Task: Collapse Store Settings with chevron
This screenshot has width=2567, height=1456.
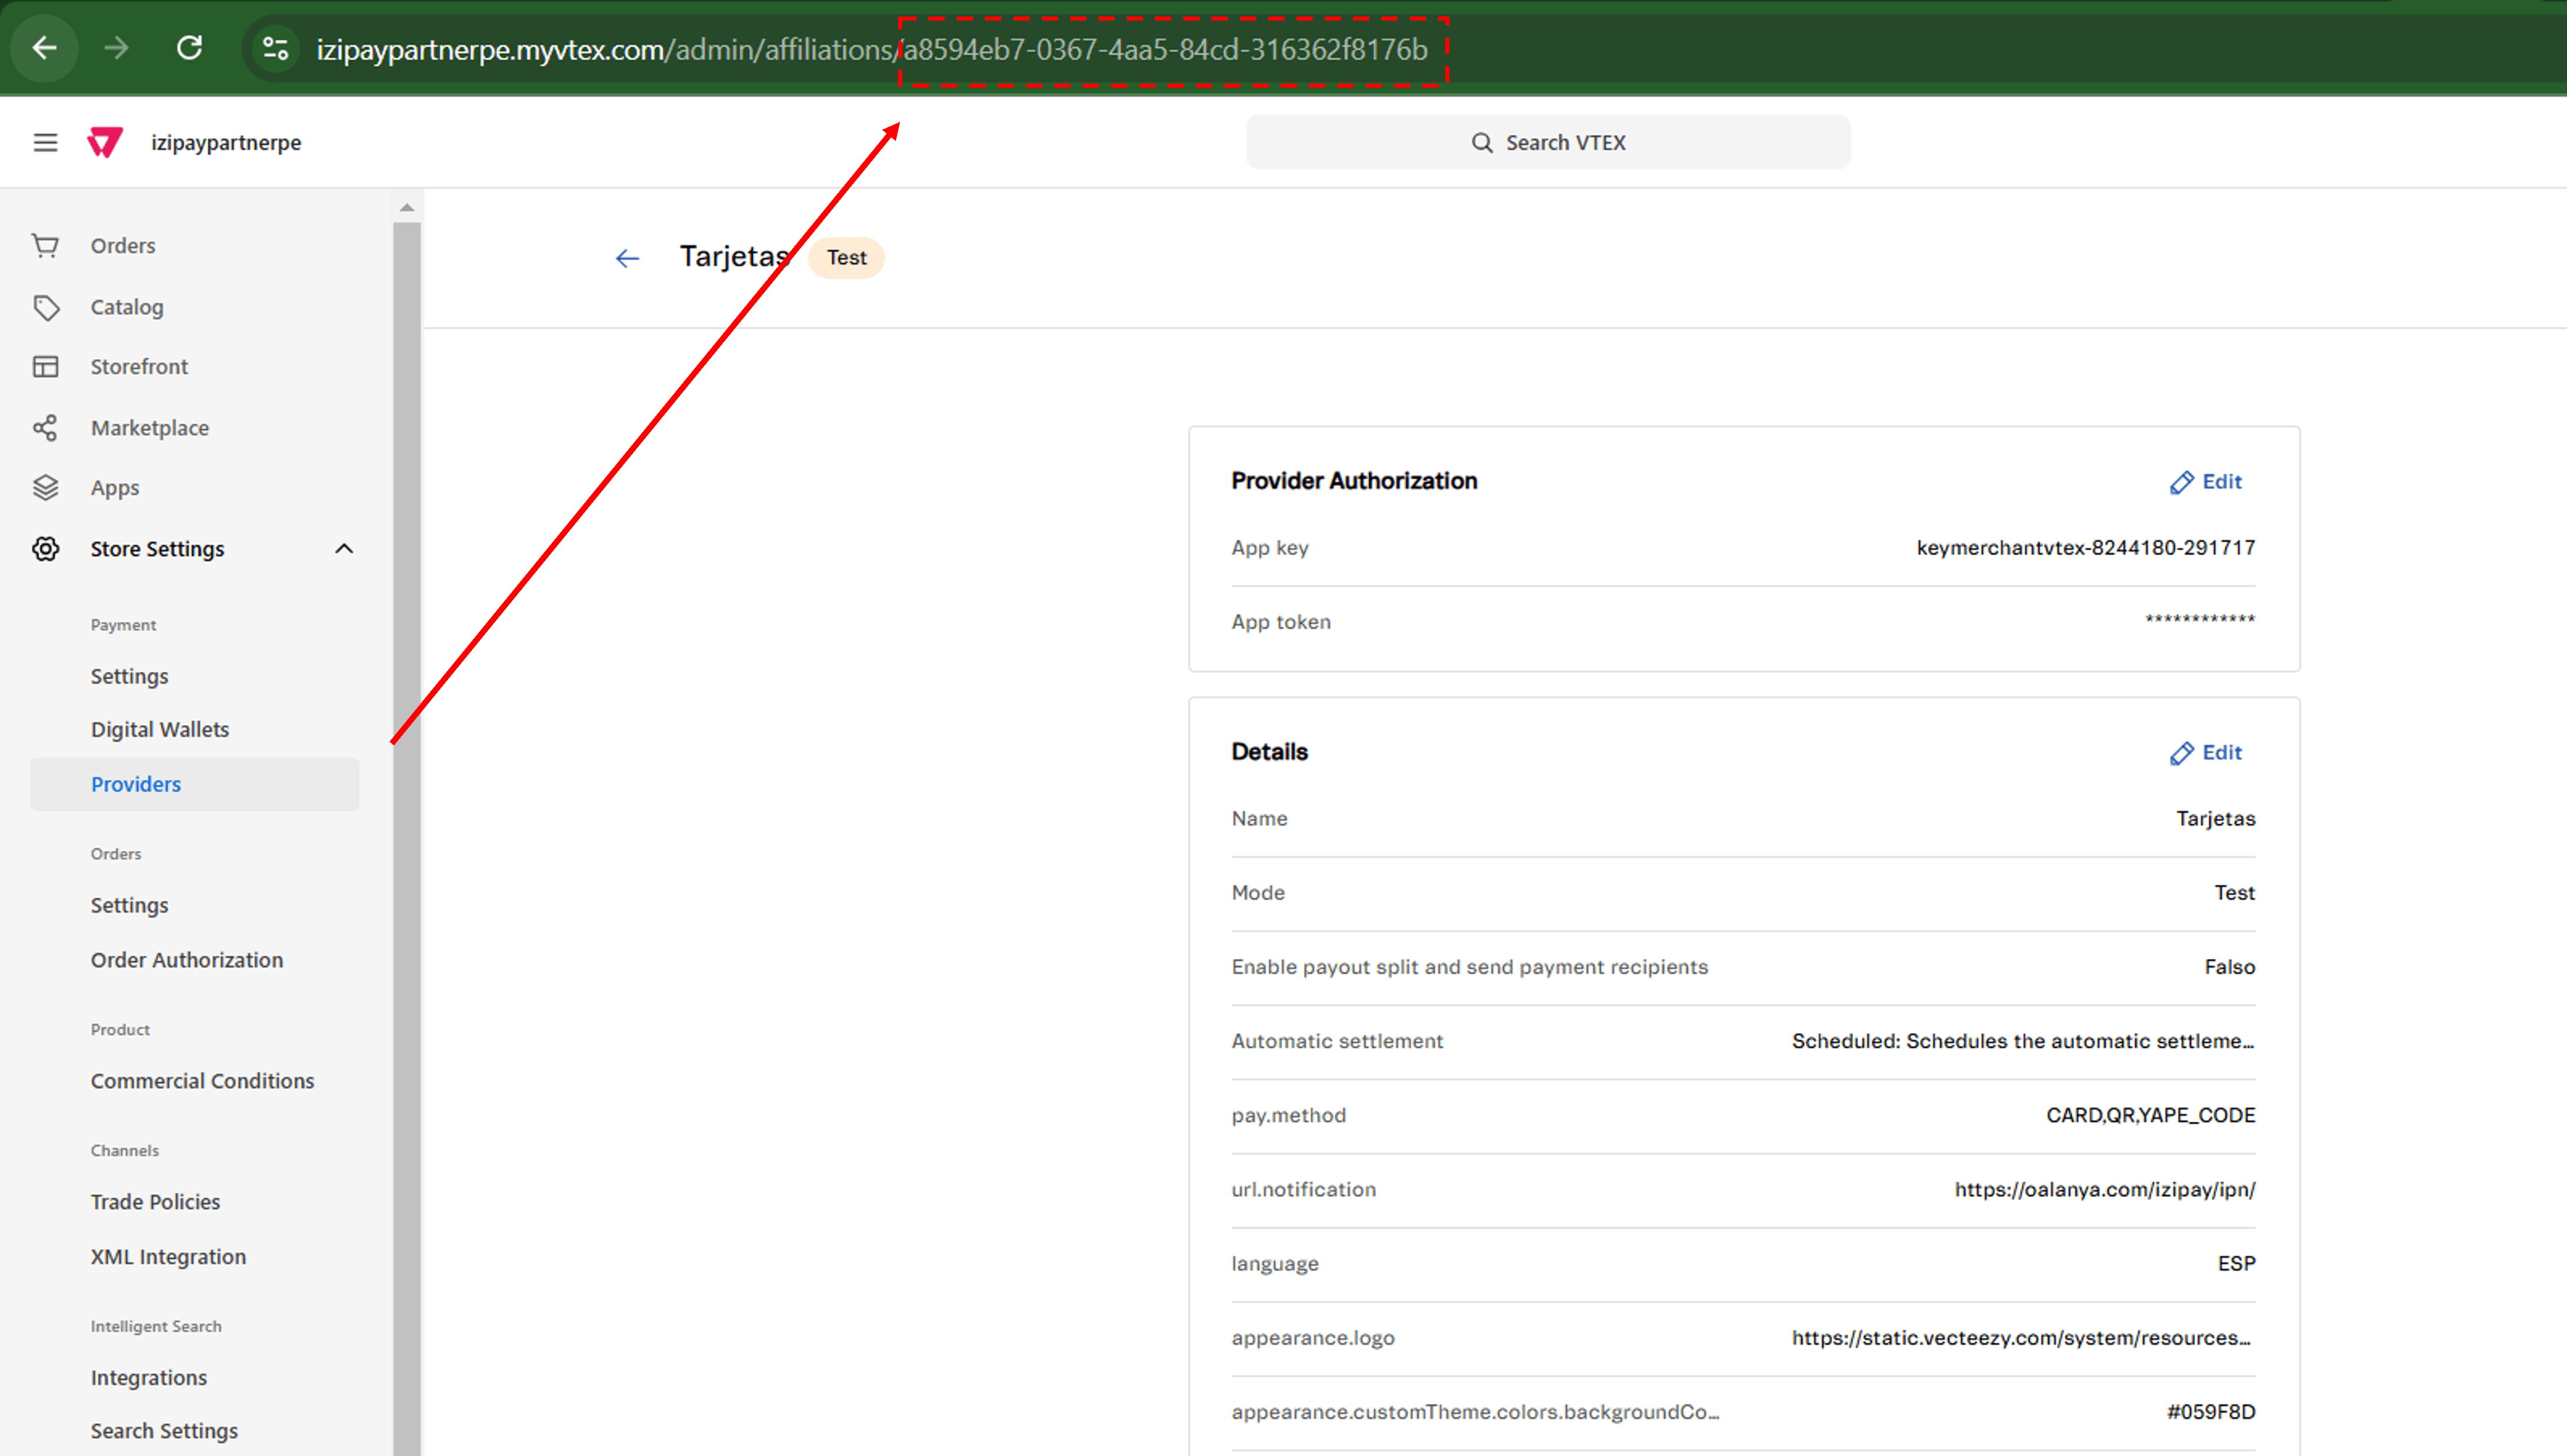Action: pos(344,548)
